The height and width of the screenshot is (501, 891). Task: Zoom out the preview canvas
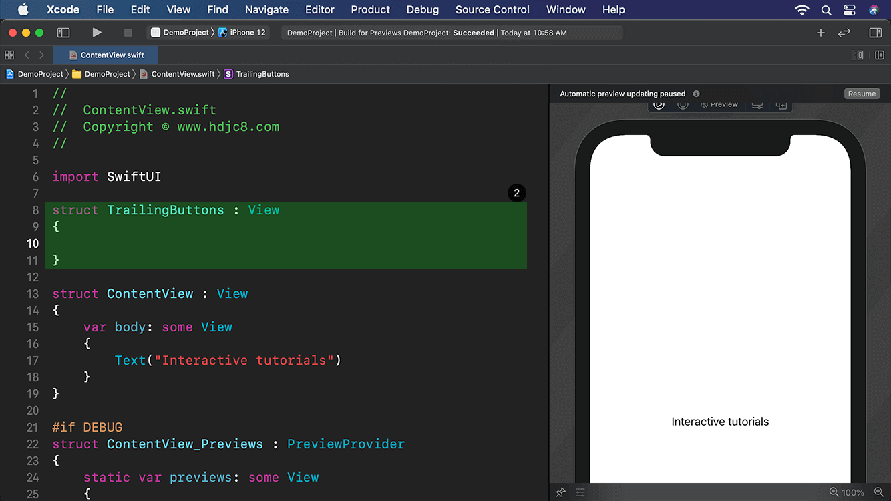point(834,492)
